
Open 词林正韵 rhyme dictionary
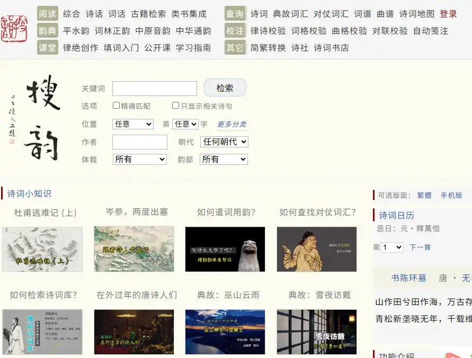click(x=112, y=31)
